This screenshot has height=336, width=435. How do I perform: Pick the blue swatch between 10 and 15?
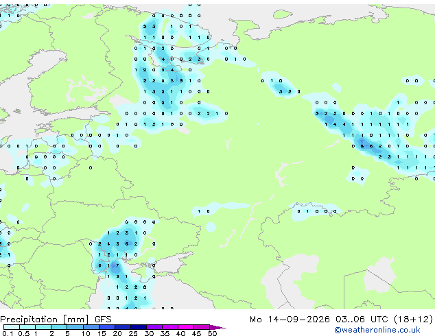click(91, 327)
